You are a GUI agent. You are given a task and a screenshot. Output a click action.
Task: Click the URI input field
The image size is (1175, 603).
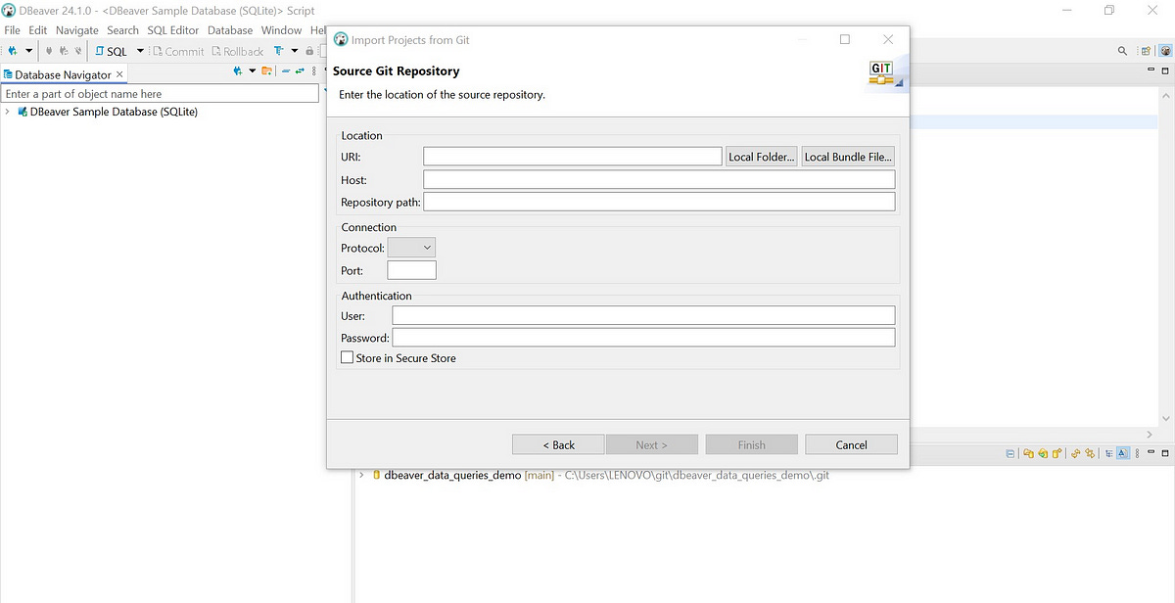coord(573,157)
